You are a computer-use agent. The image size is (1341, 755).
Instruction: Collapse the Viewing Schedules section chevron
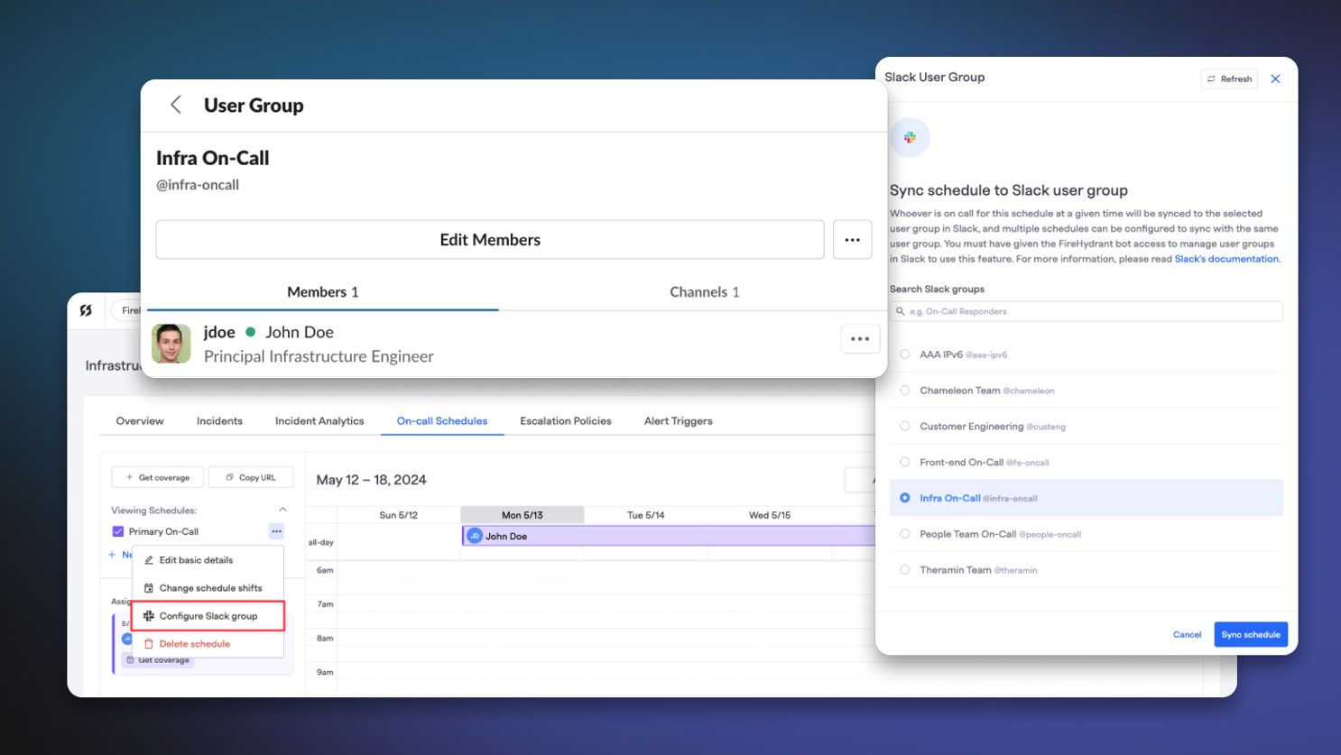tap(282, 511)
